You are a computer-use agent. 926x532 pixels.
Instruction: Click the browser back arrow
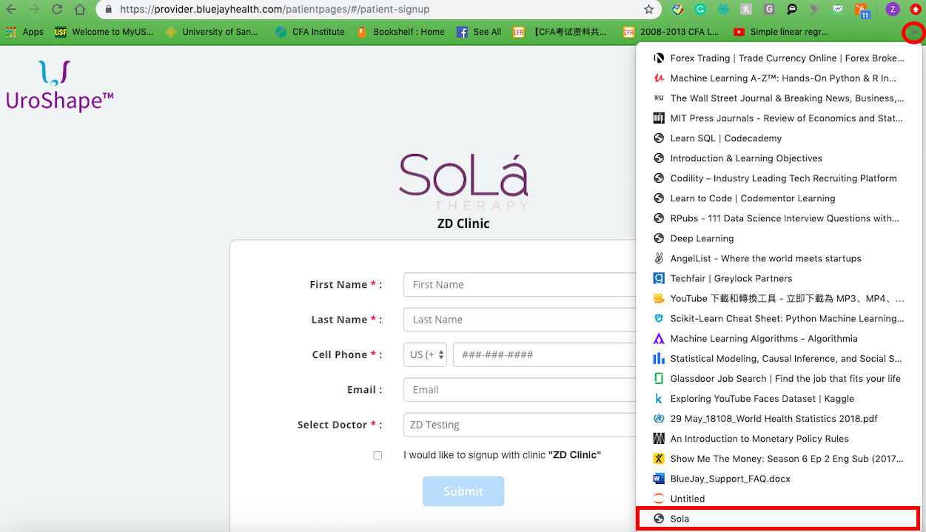[10, 10]
